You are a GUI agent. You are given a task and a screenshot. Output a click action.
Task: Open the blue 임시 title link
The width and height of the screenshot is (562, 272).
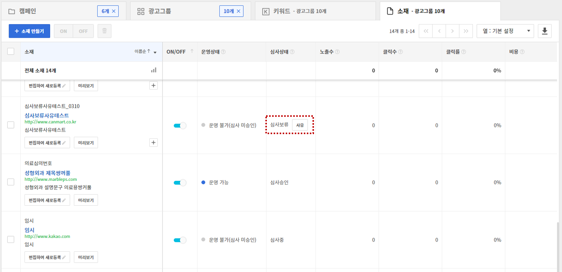coord(29,230)
